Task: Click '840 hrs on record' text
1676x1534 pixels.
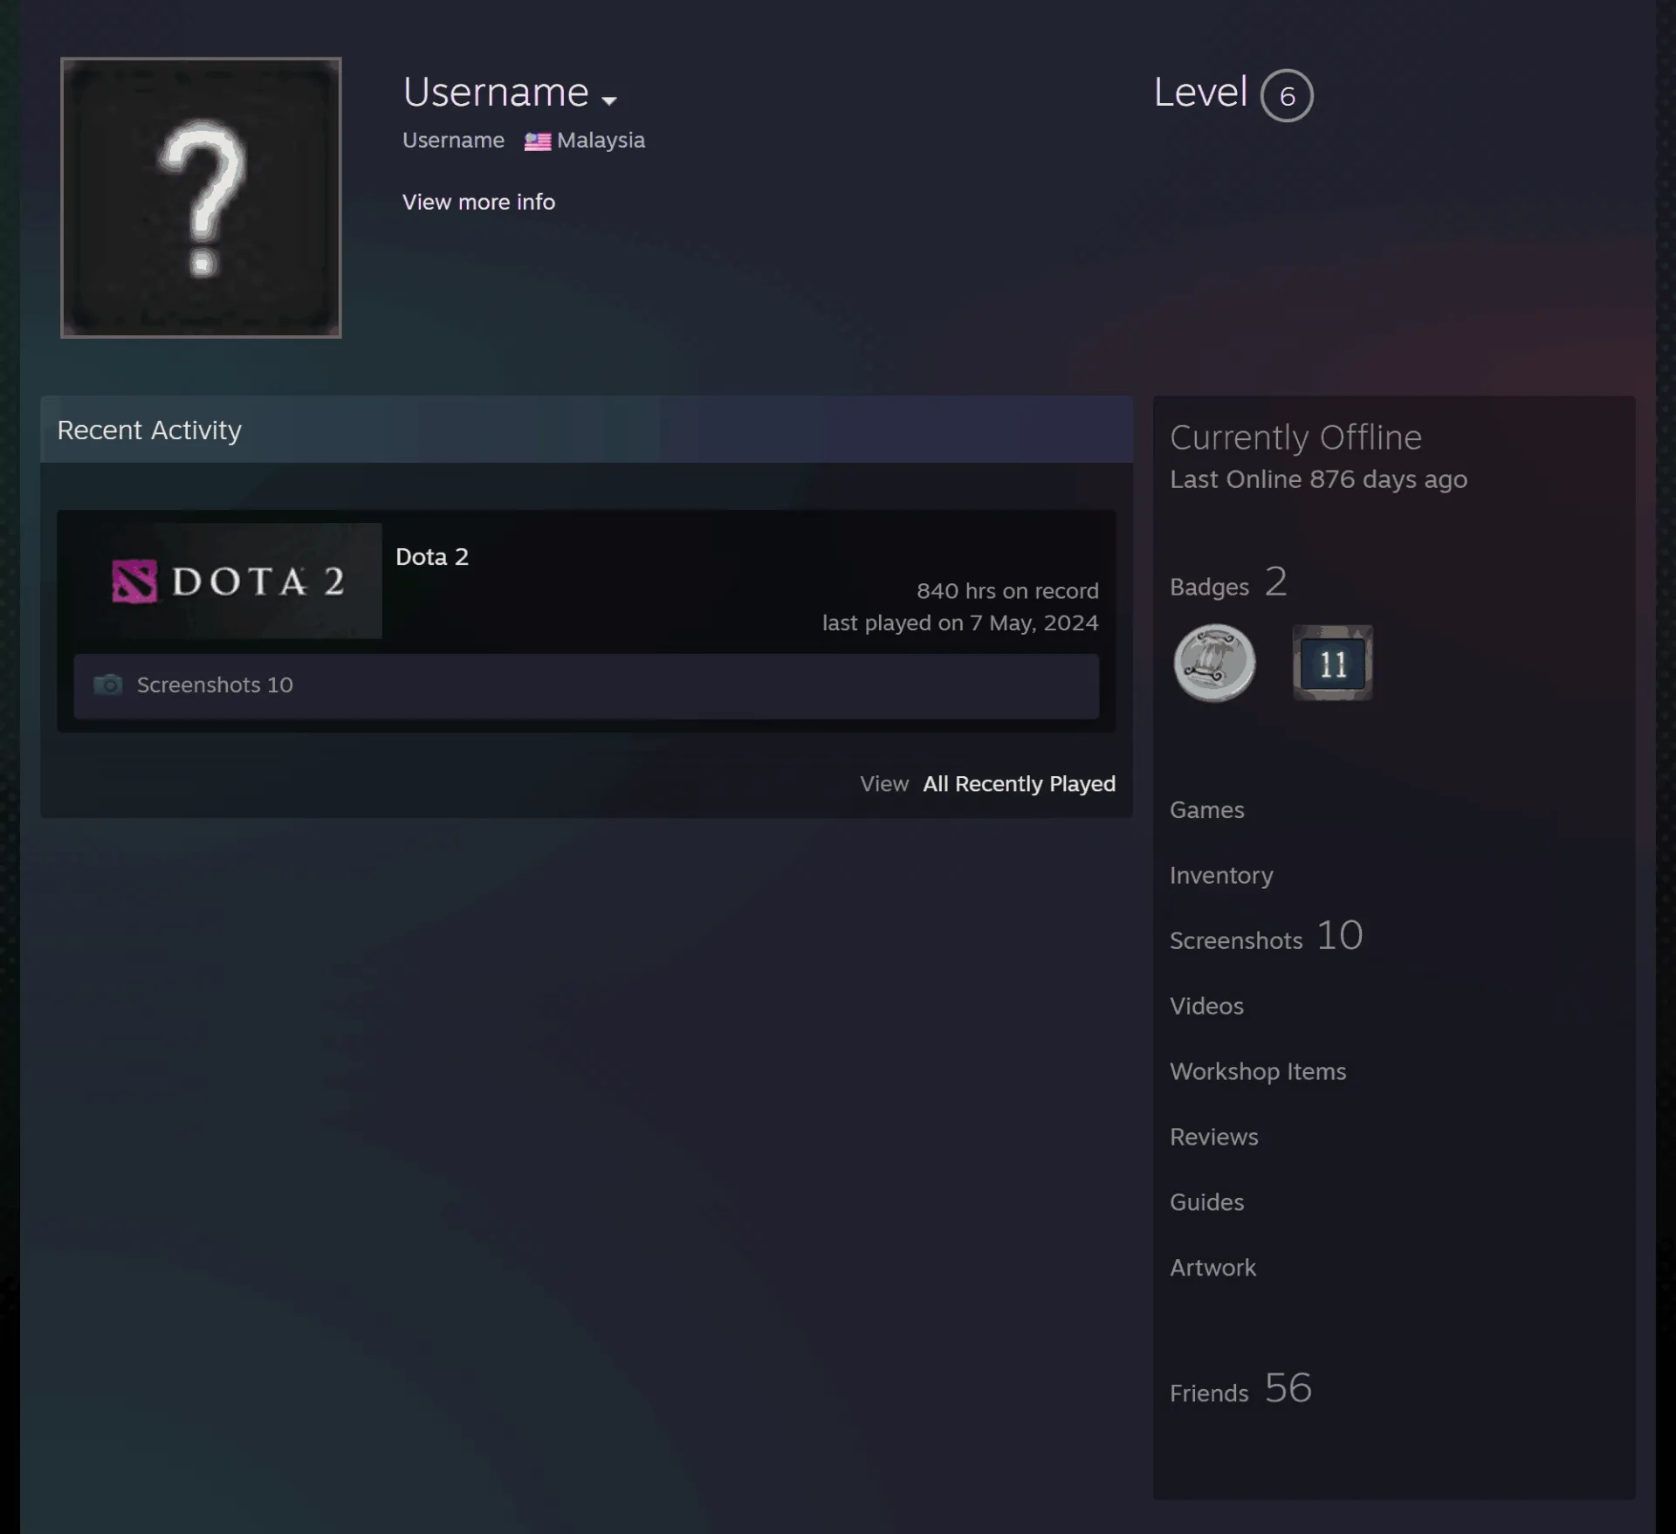Action: (1007, 591)
